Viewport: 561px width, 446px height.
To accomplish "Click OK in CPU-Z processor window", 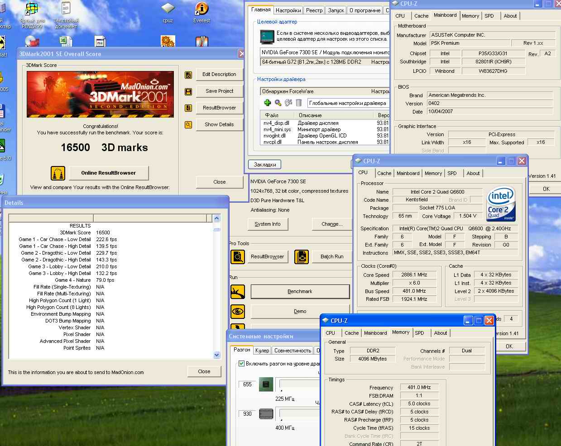I will (x=509, y=346).
